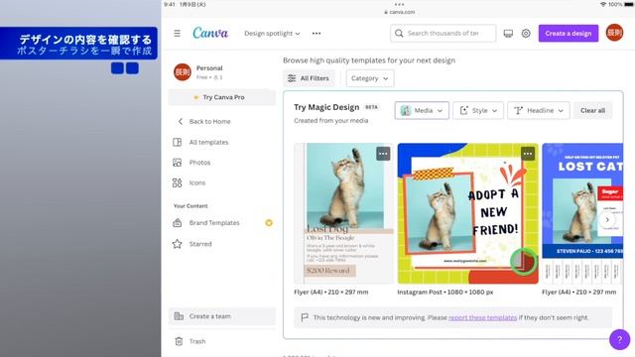Select the Lost Cat flyer thumbnail
The height and width of the screenshot is (357, 635).
tap(582, 213)
